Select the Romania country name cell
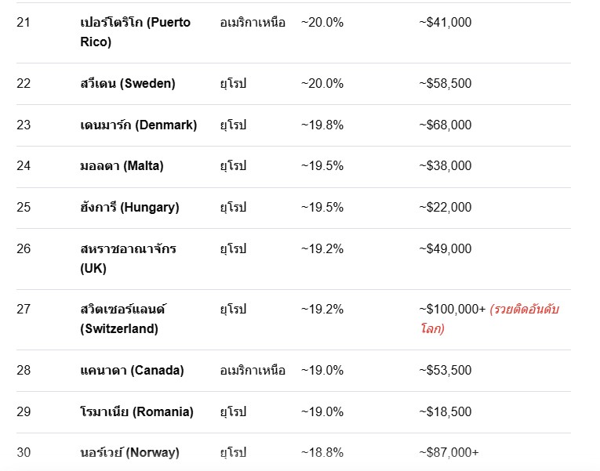This screenshot has height=471, width=600. click(136, 411)
